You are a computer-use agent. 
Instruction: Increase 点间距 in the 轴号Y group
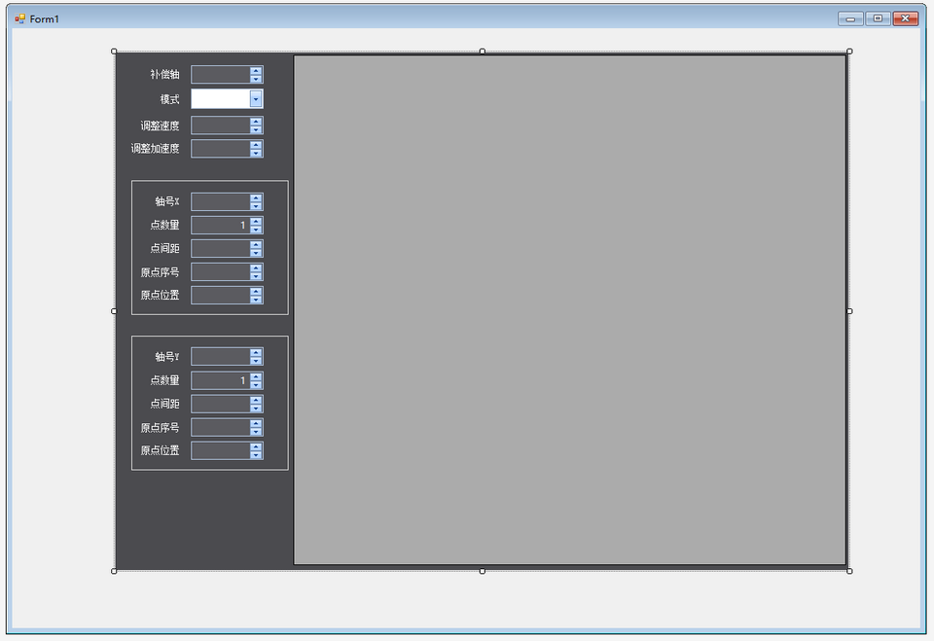point(256,399)
